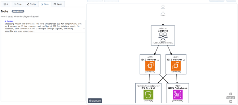Click inside the note text editor

[43, 60]
